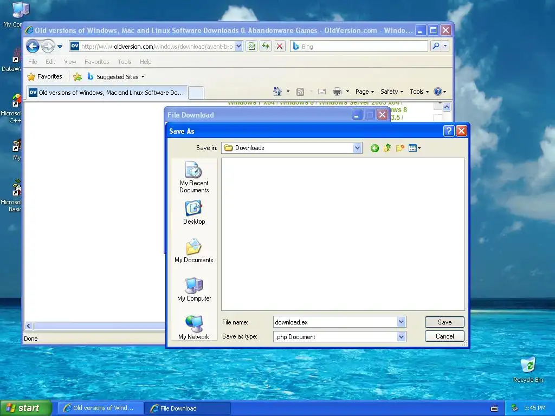This screenshot has height=416, width=555.
Task: Click the Compatibility View icon
Action: (x=251, y=47)
